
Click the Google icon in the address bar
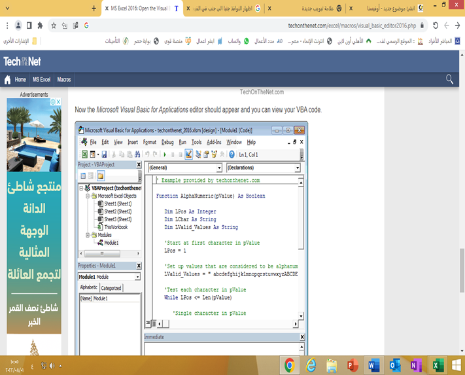[x=86, y=26]
